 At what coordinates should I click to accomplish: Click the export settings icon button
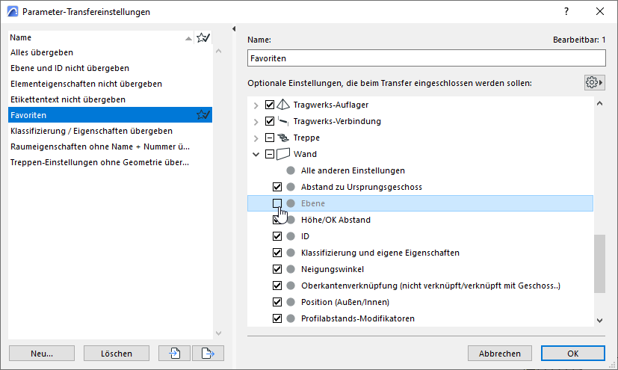(x=208, y=353)
